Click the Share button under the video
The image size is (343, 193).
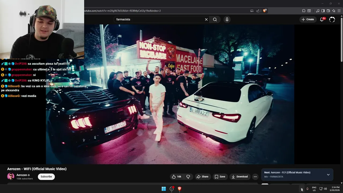pos(202,177)
